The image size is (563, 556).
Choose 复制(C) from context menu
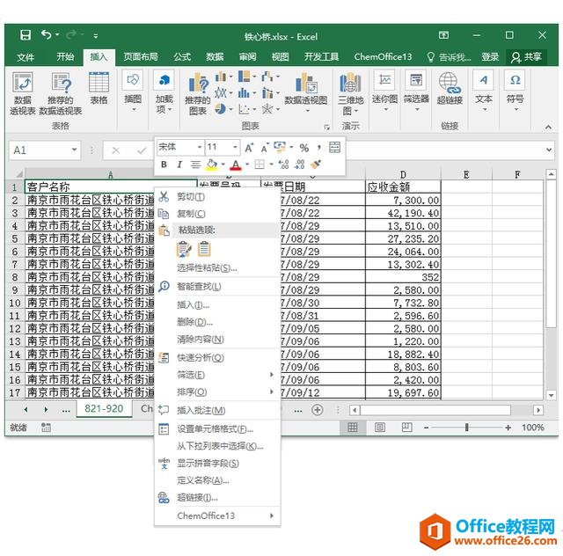(x=217, y=214)
